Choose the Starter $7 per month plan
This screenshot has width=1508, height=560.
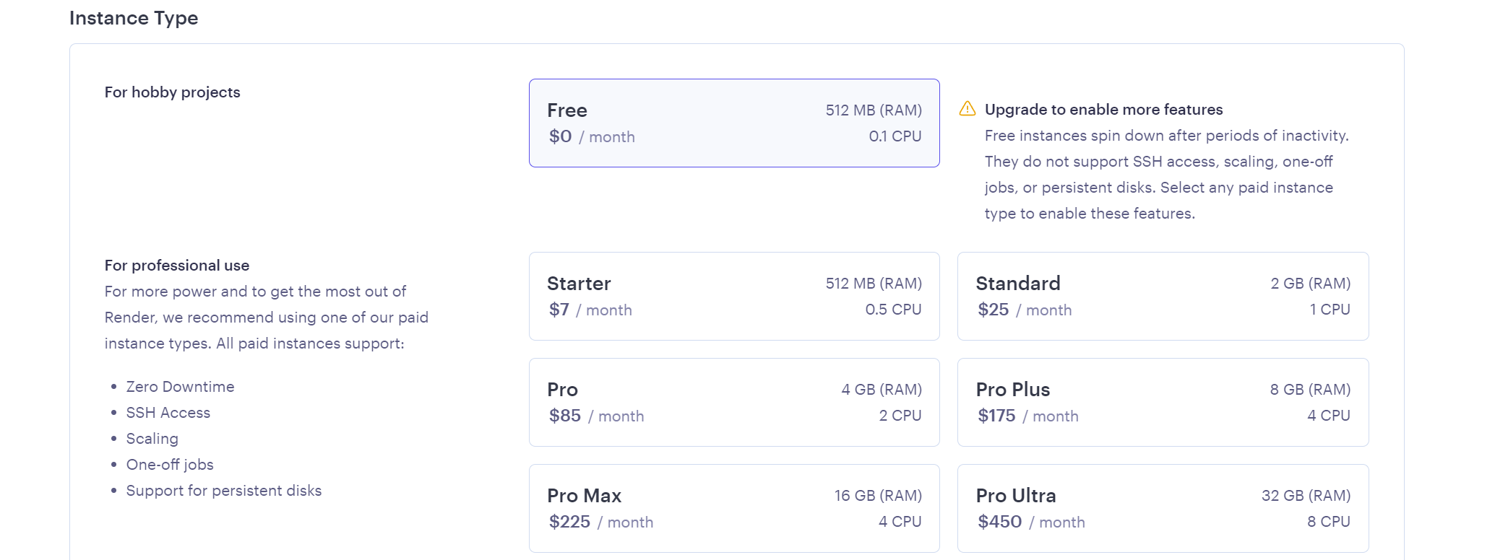(733, 297)
